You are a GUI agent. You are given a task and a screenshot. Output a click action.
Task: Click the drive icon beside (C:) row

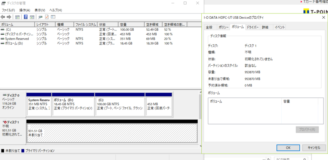click(2, 29)
